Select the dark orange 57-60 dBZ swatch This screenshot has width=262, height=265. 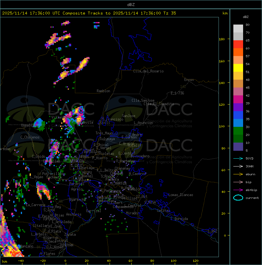tap(238, 52)
